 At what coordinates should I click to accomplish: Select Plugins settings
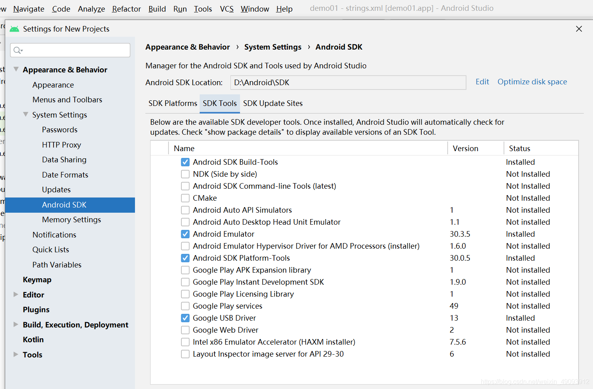point(36,309)
